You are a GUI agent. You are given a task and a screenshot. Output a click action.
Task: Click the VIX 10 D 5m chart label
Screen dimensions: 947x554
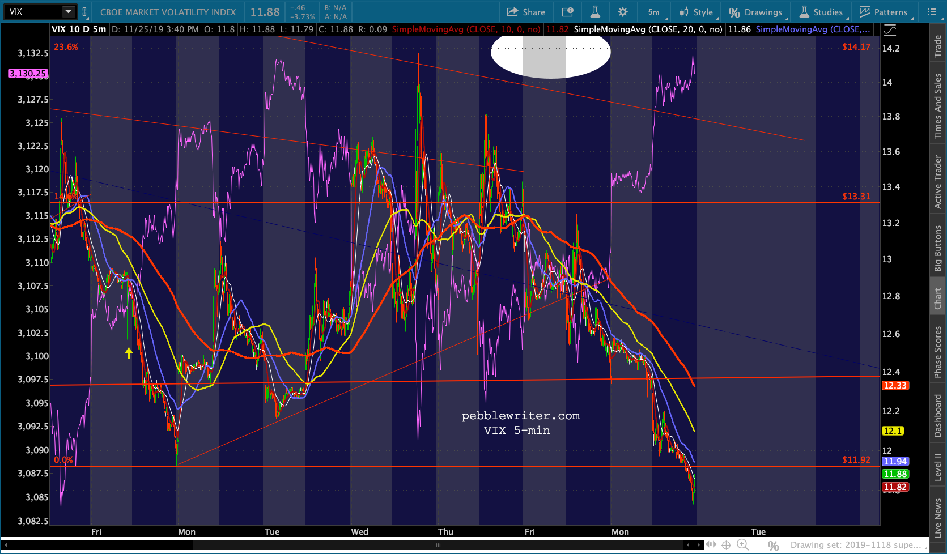[x=79, y=29]
